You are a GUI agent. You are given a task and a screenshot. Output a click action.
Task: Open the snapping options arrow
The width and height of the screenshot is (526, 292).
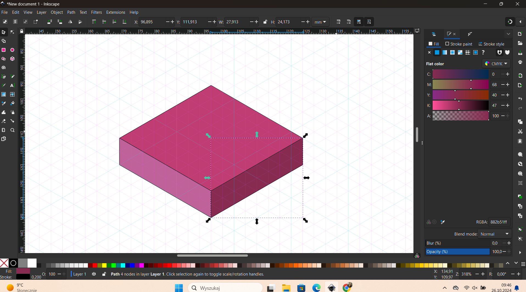point(520,22)
